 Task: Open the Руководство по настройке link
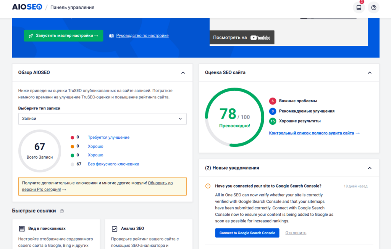142,35
